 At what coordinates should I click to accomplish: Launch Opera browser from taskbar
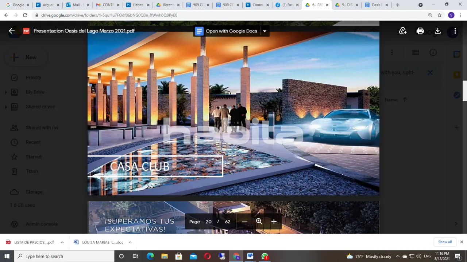207,256
